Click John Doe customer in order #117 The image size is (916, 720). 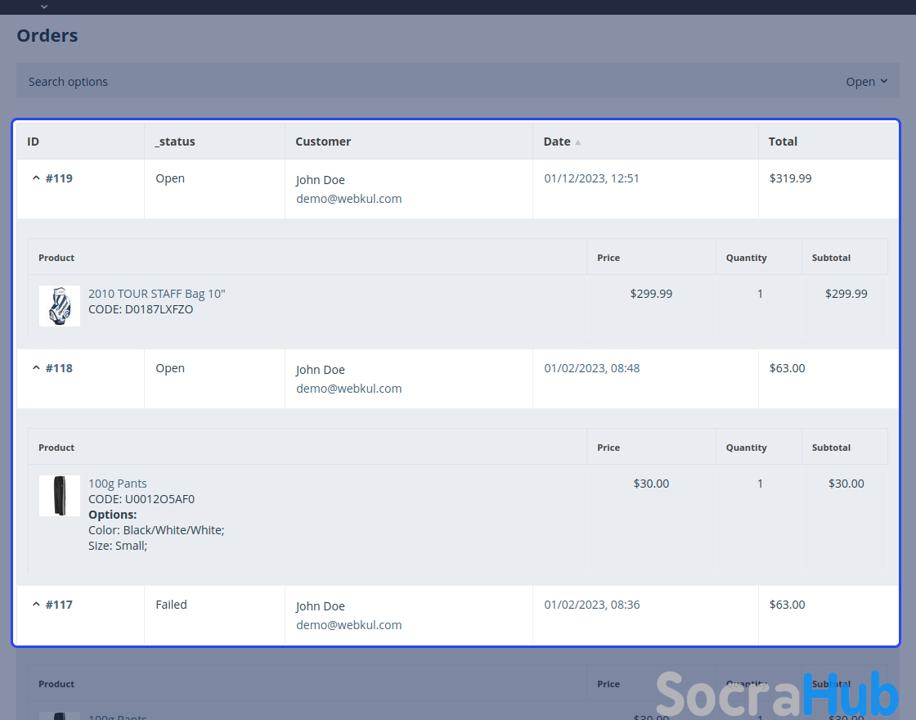point(321,606)
